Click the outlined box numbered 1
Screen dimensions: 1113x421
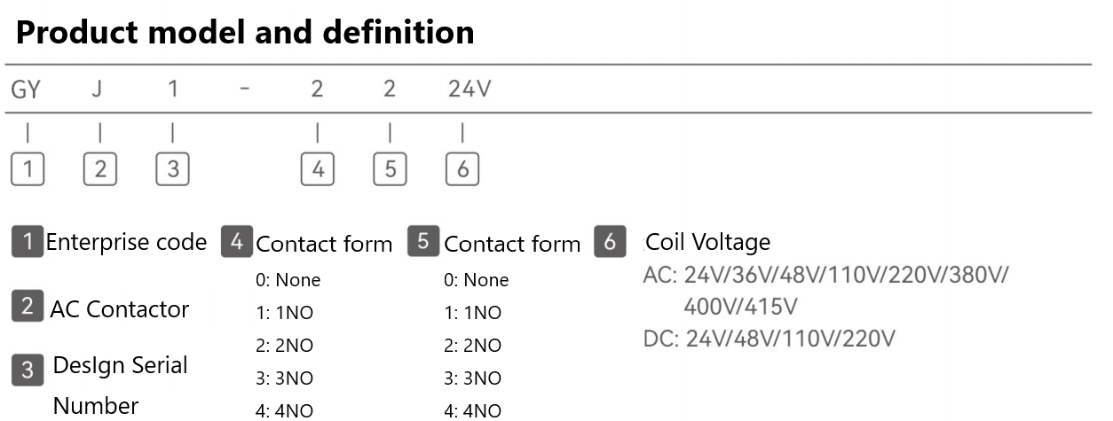pyautogui.click(x=28, y=169)
